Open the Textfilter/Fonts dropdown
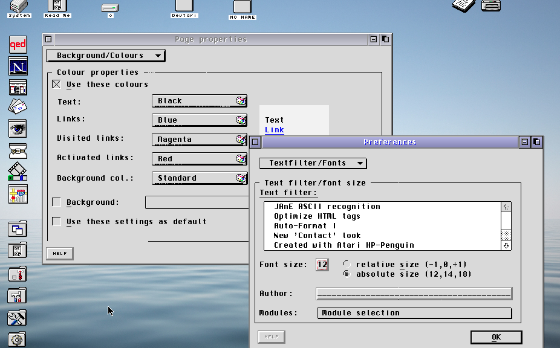560x348 pixels. click(x=312, y=163)
